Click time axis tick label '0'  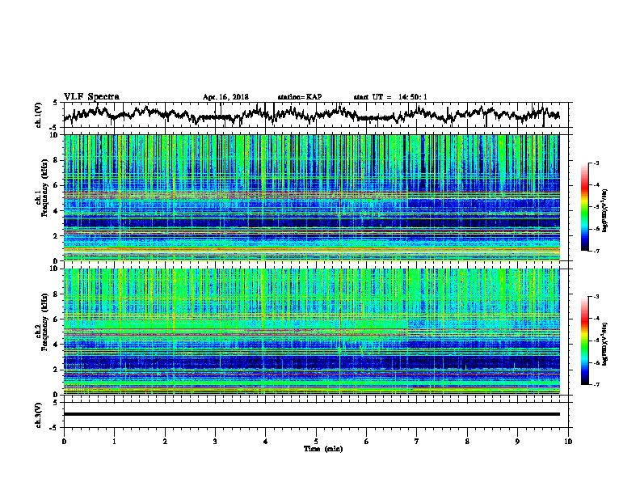[64, 442]
